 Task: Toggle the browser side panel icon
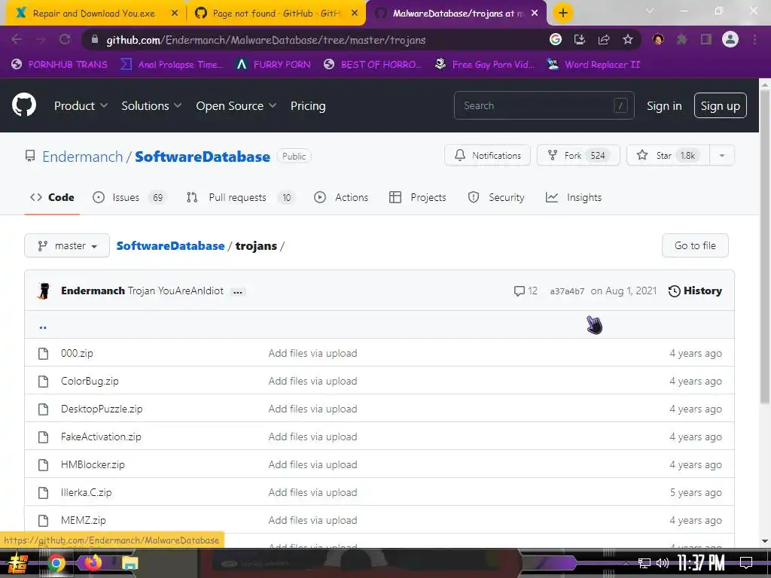pyautogui.click(x=706, y=39)
